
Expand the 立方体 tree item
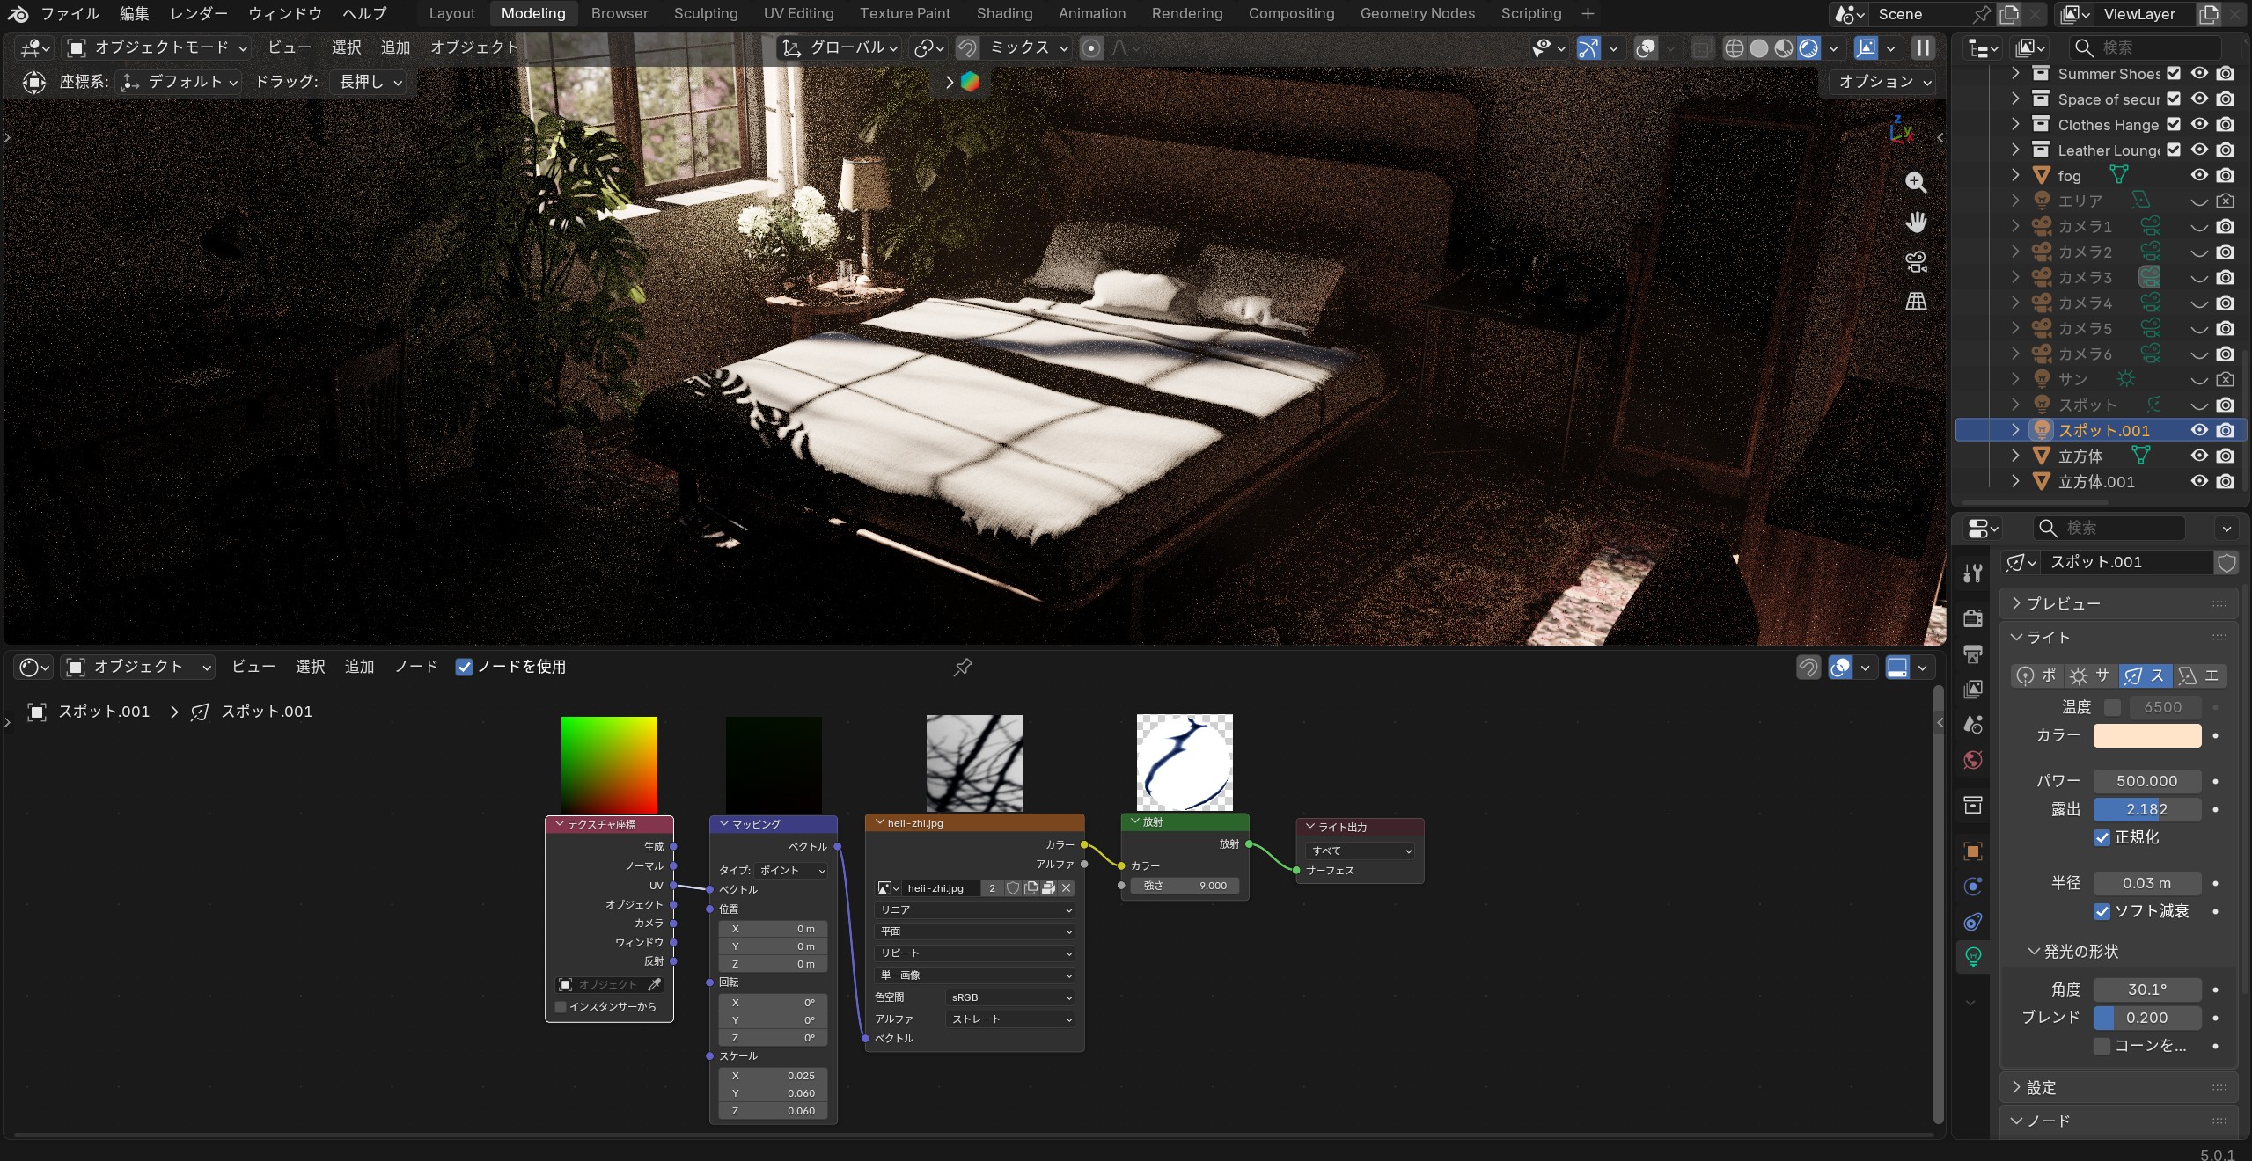(x=2015, y=456)
